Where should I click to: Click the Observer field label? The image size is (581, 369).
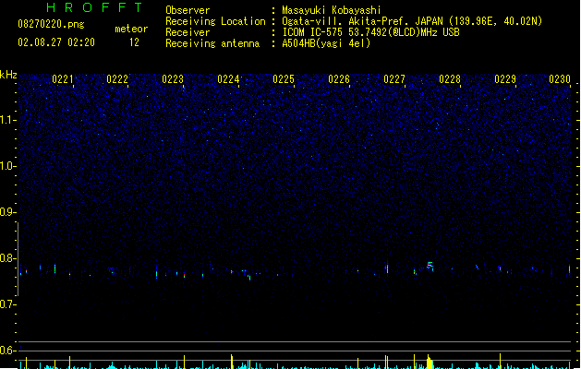click(188, 10)
